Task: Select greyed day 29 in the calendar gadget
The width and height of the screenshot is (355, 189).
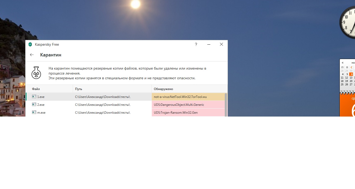Action: point(347,71)
